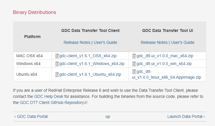Click zip file icon for gdc-client Windows download

pos(57,64)
